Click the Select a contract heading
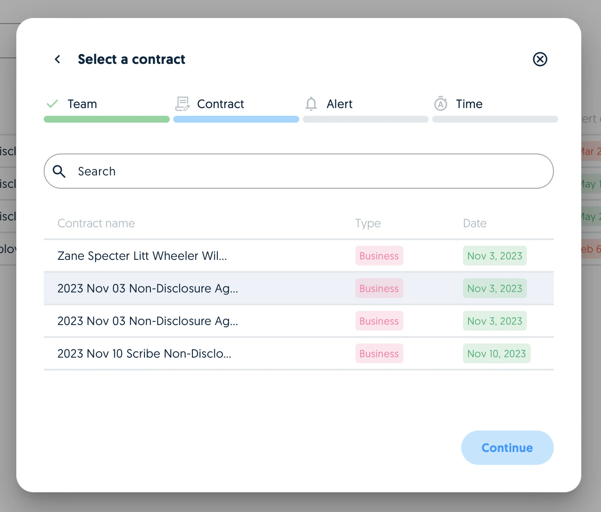This screenshot has width=601, height=512. 132,59
